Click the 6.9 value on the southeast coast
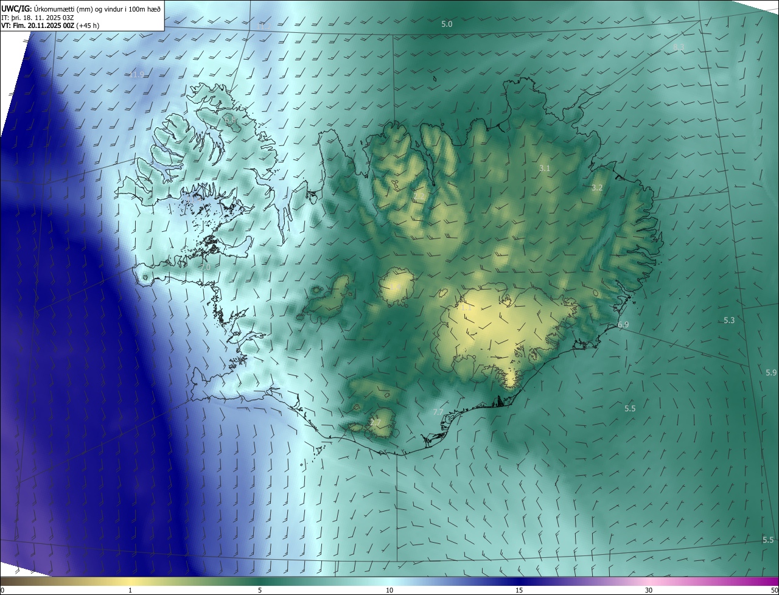Screen dimensions: 779x595 623,325
